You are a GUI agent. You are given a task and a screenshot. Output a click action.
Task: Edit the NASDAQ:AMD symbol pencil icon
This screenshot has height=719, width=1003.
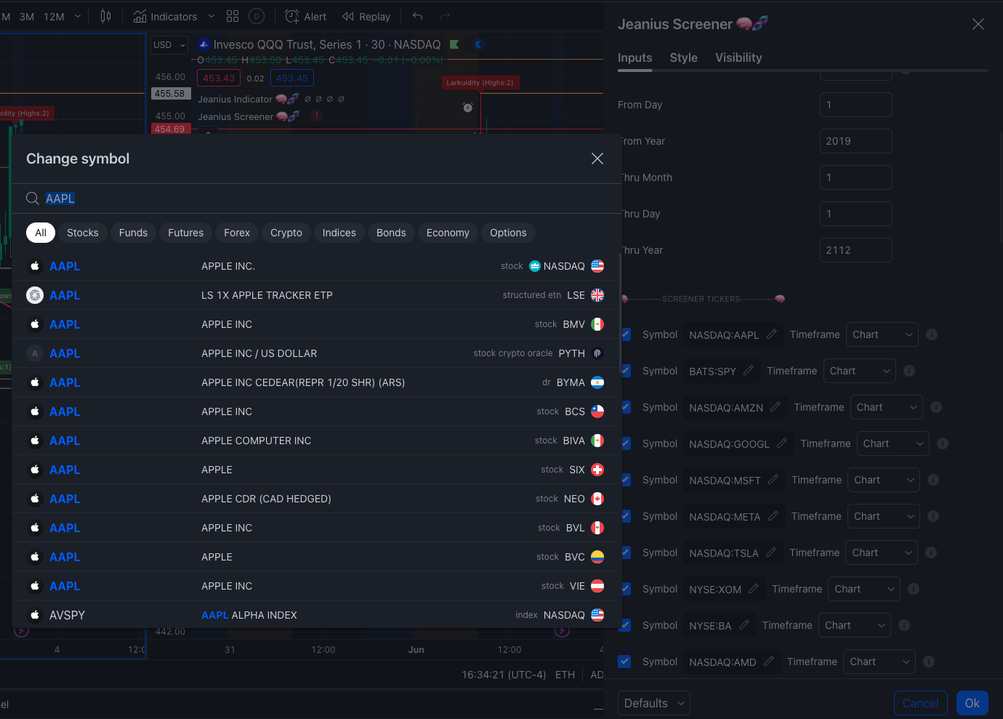pyautogui.click(x=769, y=662)
